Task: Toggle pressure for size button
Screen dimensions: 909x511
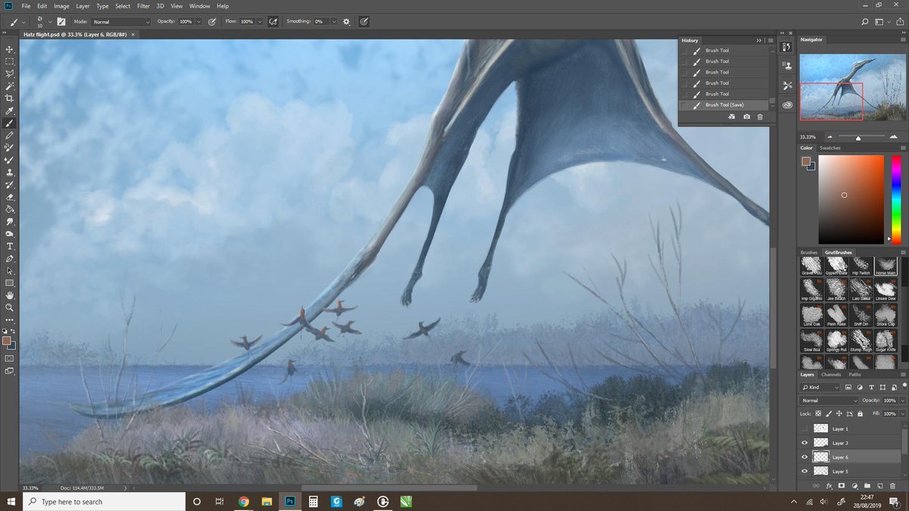Action: (x=364, y=22)
